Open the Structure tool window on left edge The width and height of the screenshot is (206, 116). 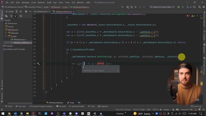2,85
